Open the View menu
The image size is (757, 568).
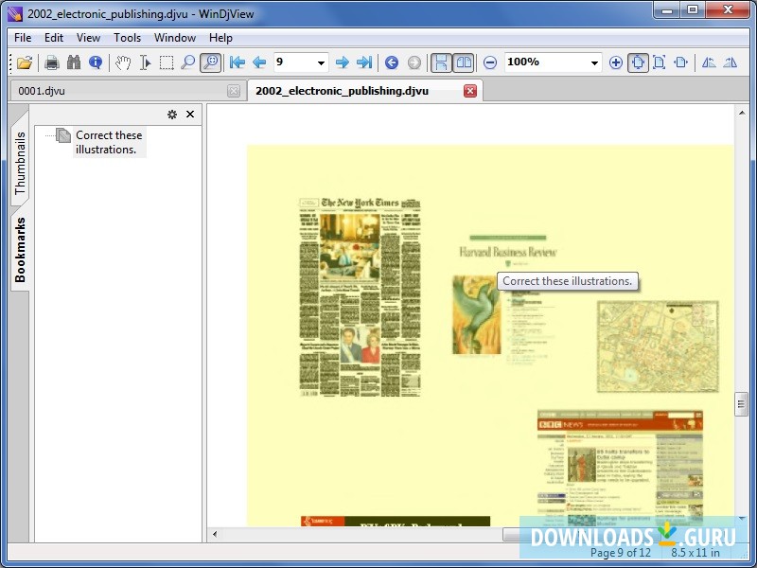pos(88,38)
